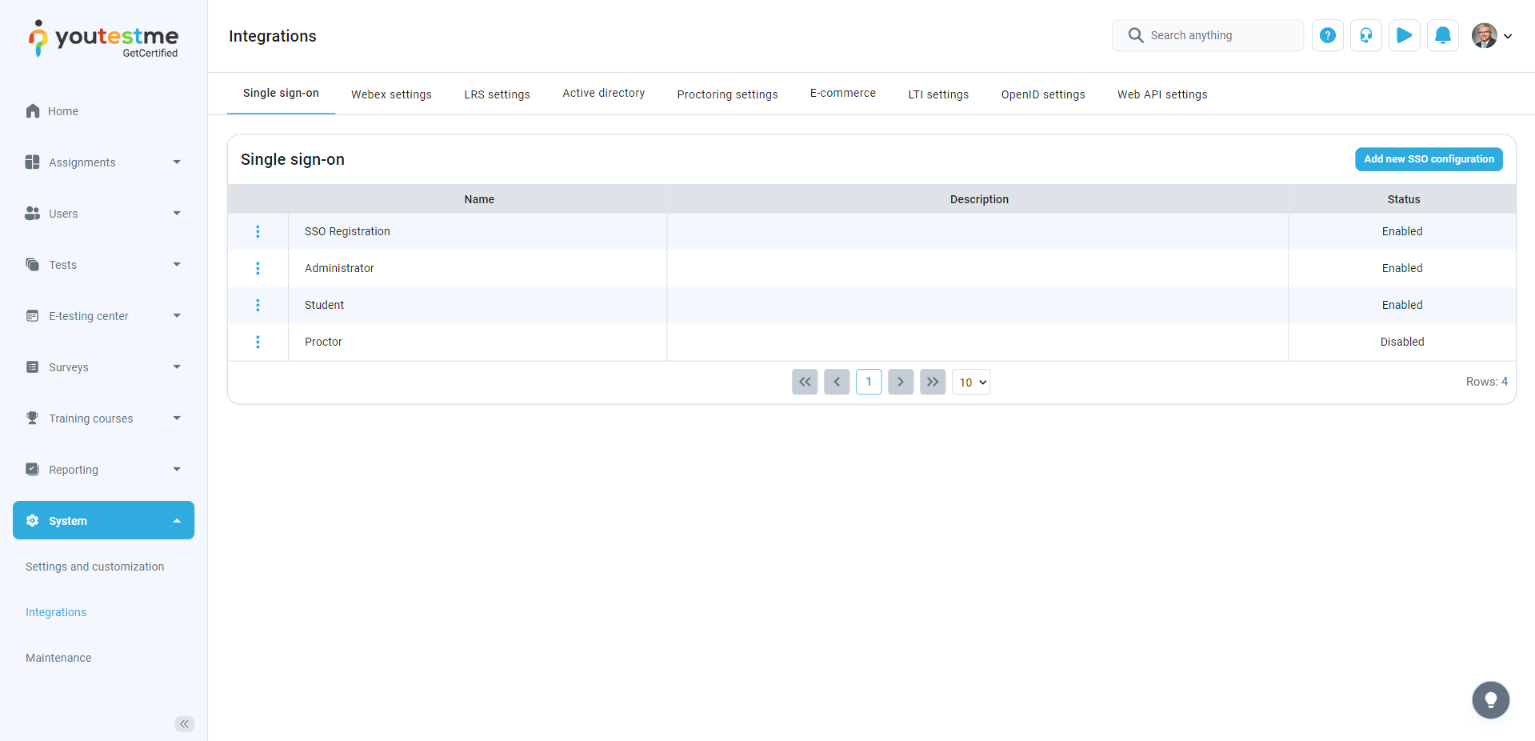Screen dimensions: 1535x741
Task: Open Settings and customization link
Action: click(94, 567)
